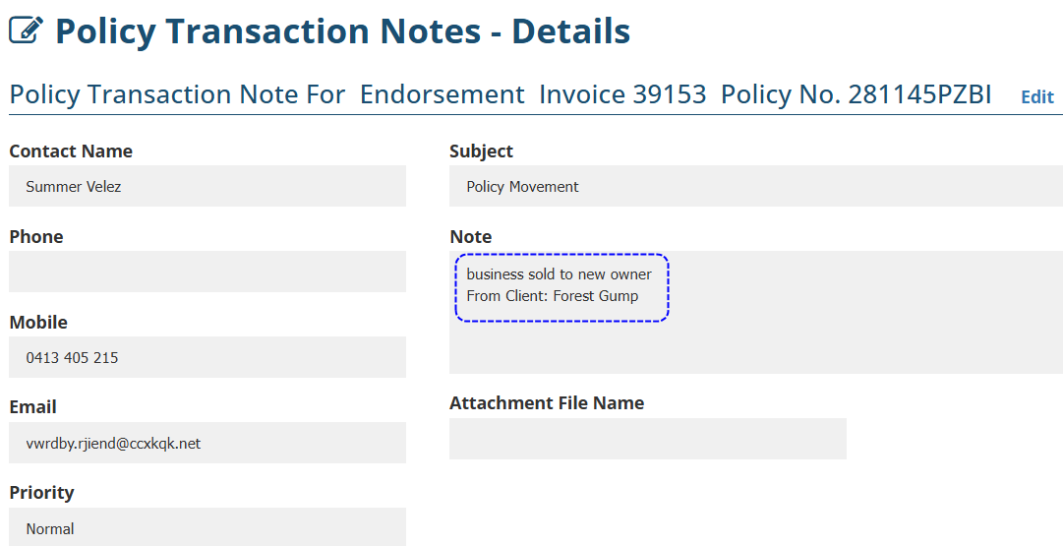This screenshot has width=1063, height=546.
Task: Click the Phone label
Action: 36,236
